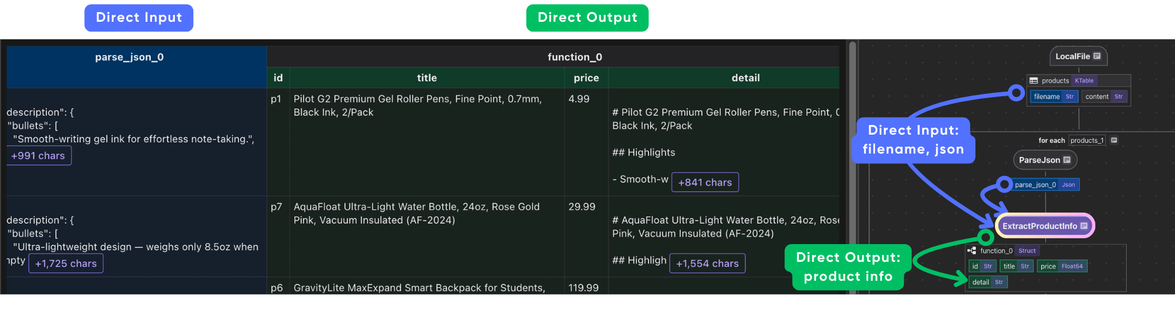The image size is (1175, 318).
Task: Click the note icon next to products_1
Action: (x=1114, y=140)
